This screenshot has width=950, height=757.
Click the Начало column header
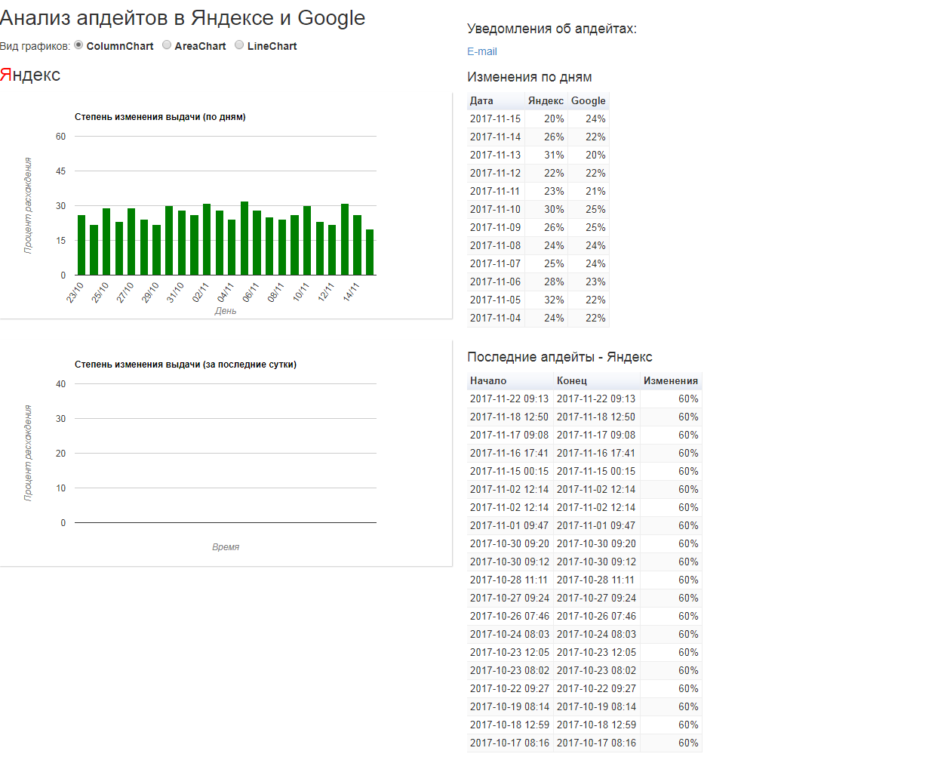(x=488, y=380)
